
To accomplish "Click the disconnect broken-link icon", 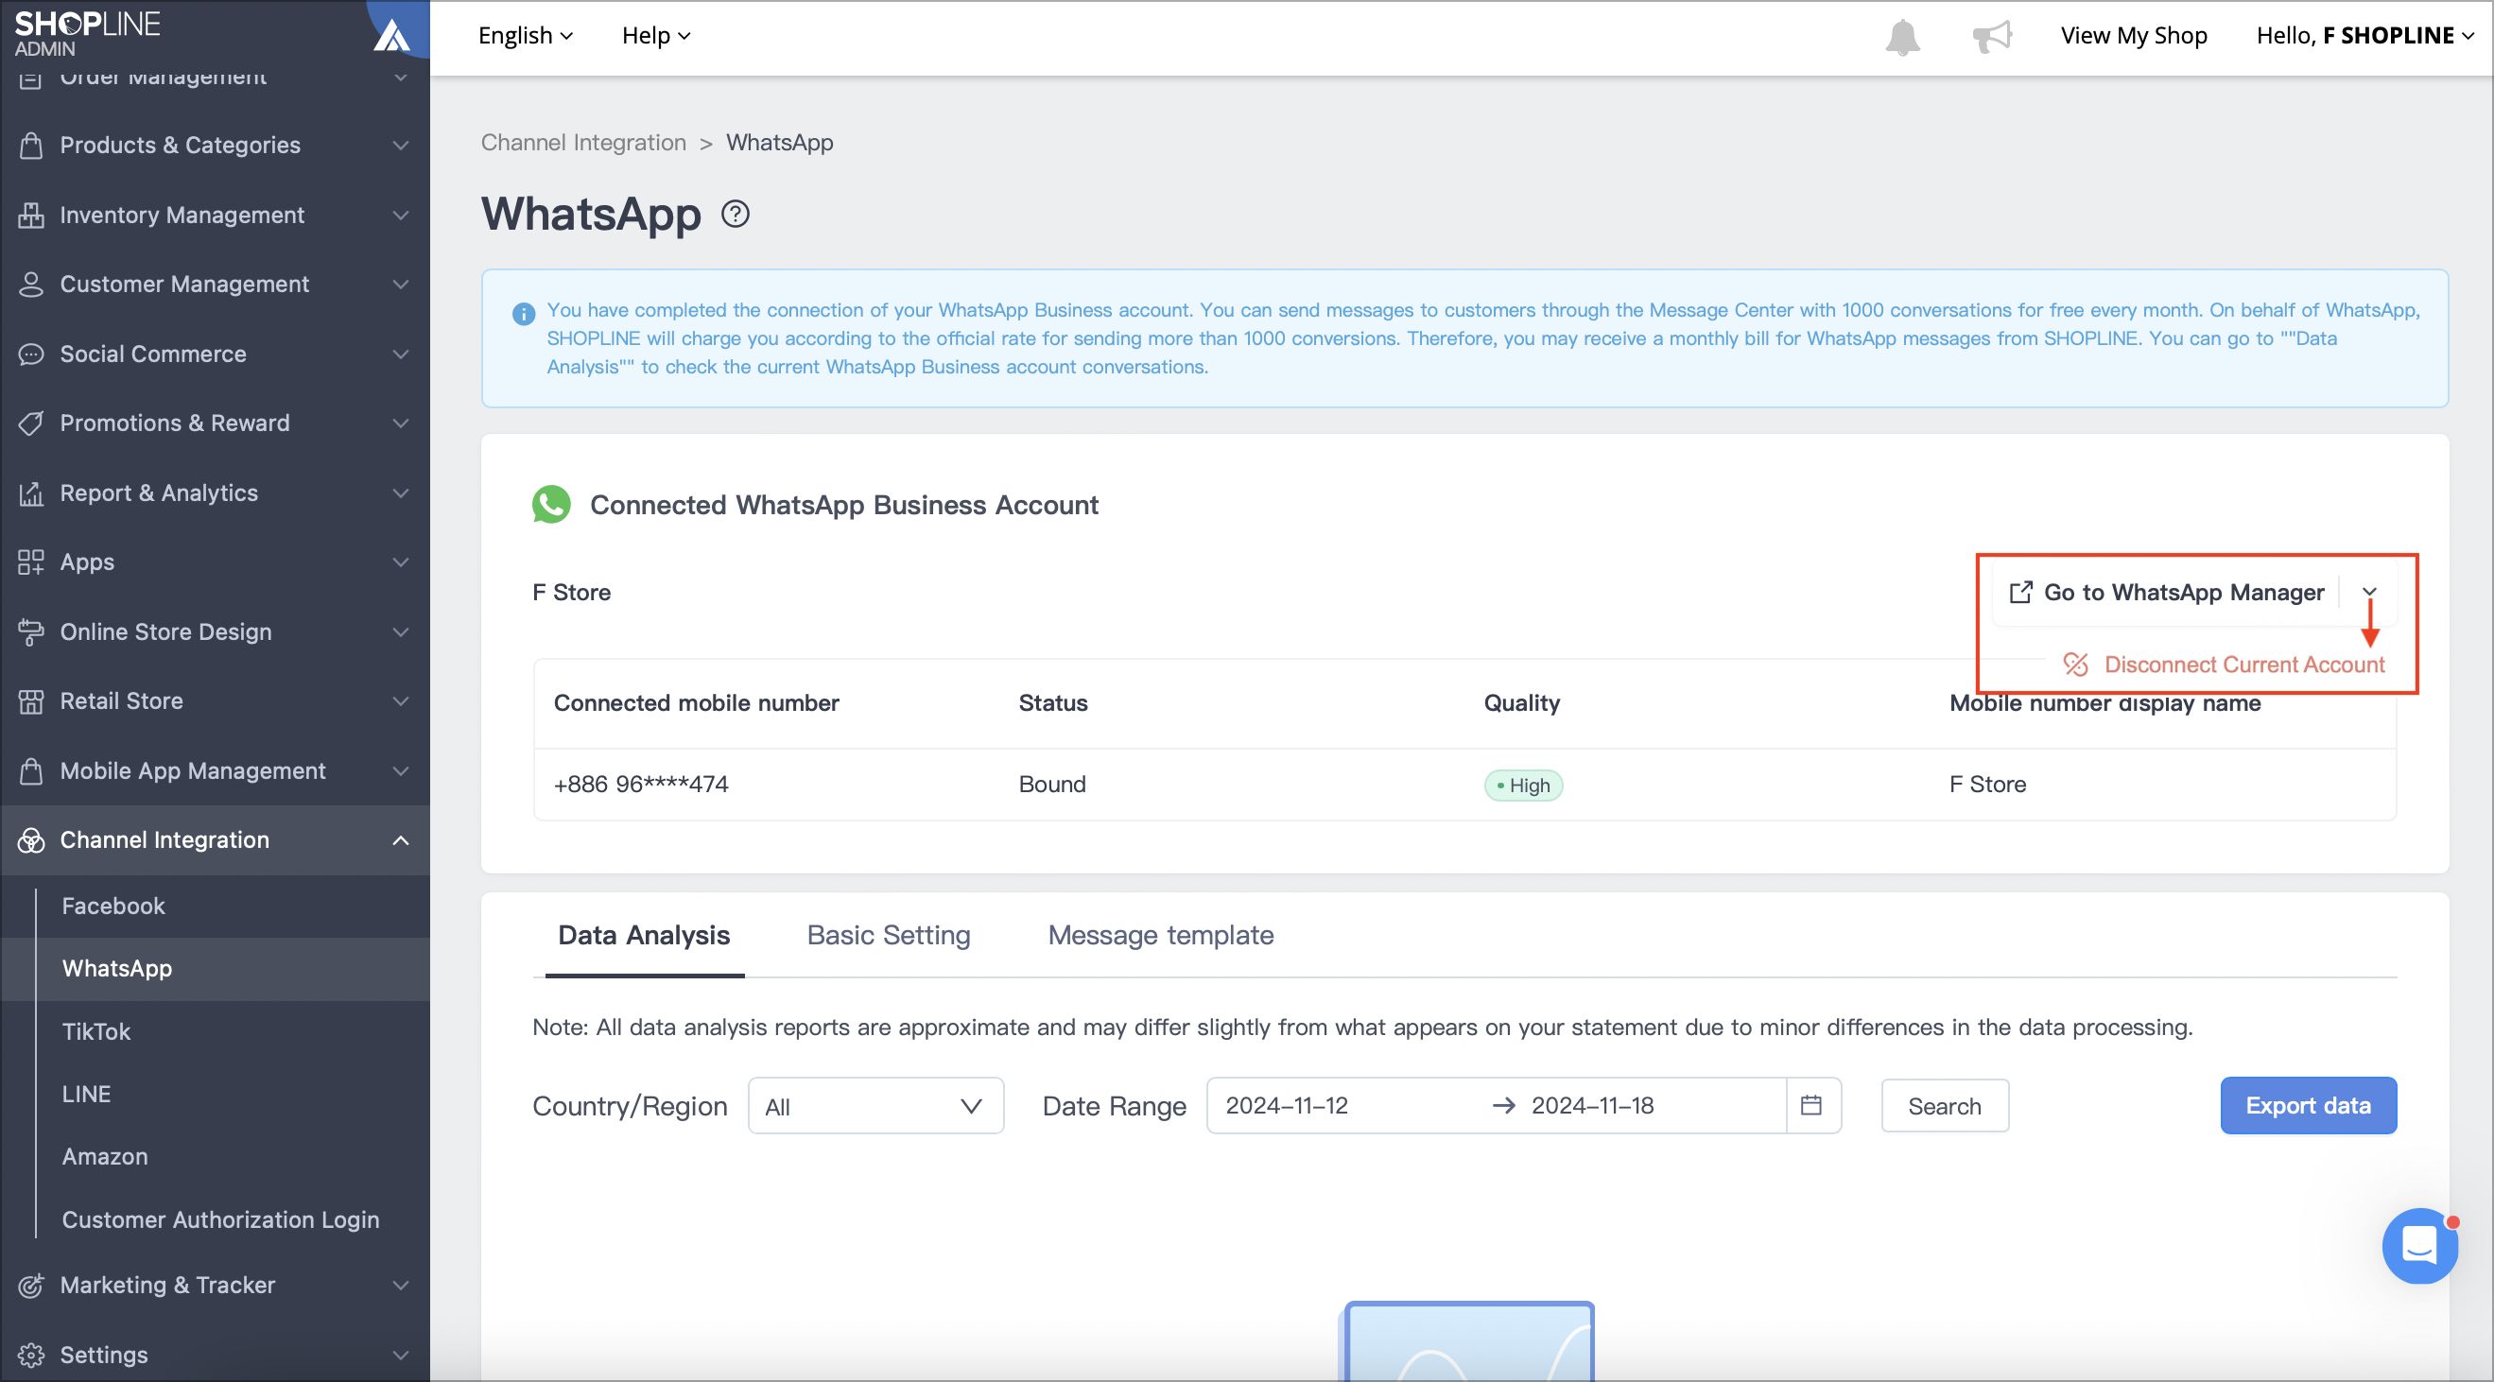I will click(2075, 664).
